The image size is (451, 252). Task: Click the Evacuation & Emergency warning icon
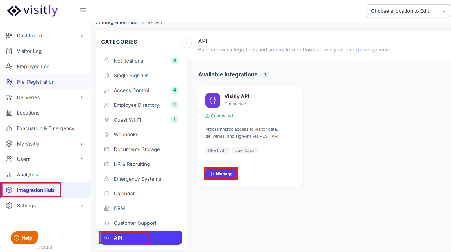(x=9, y=128)
